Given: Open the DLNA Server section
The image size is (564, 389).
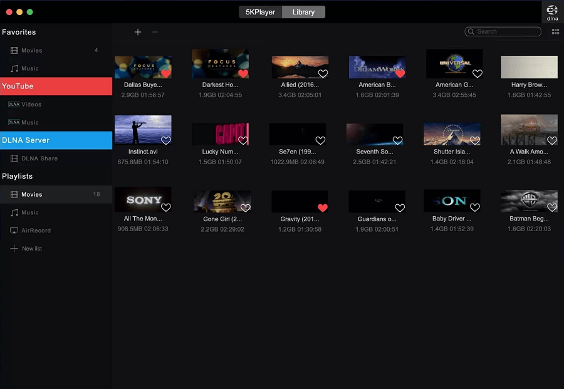Looking at the screenshot, I should 56,140.
